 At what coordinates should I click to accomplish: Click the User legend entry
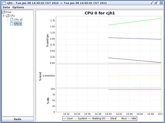(68, 119)
